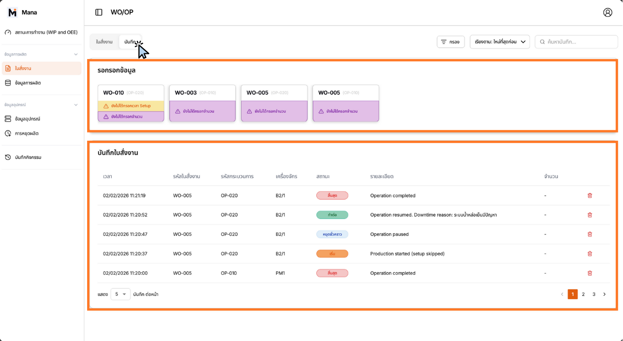The width and height of the screenshot is (623, 341).
Task: Collapse the ข้อมูลการผลิต sidebar section
Action: coord(76,55)
